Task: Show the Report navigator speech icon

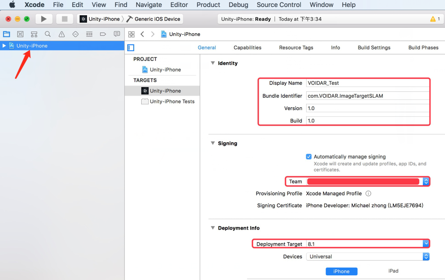Action: pos(117,34)
